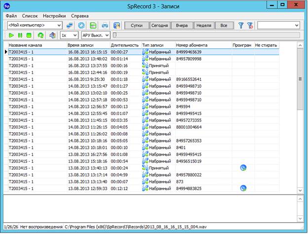
Task: Toggle the Сутки period button
Action: [136, 25]
